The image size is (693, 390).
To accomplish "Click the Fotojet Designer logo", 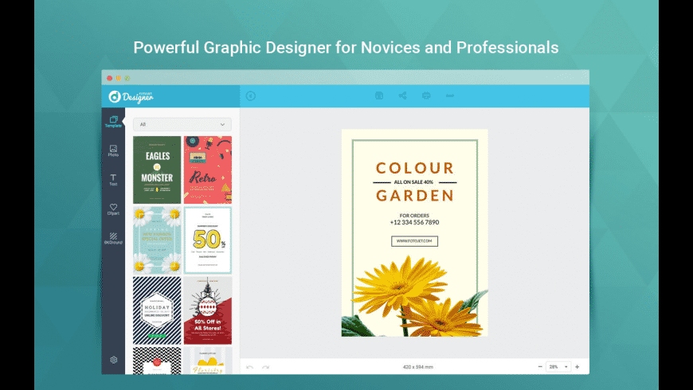I will 131,97.
